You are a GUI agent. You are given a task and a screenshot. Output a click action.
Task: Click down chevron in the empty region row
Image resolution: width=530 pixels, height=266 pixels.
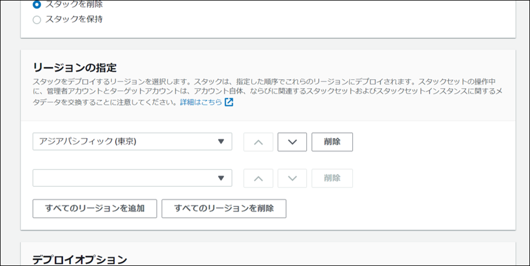click(x=292, y=178)
